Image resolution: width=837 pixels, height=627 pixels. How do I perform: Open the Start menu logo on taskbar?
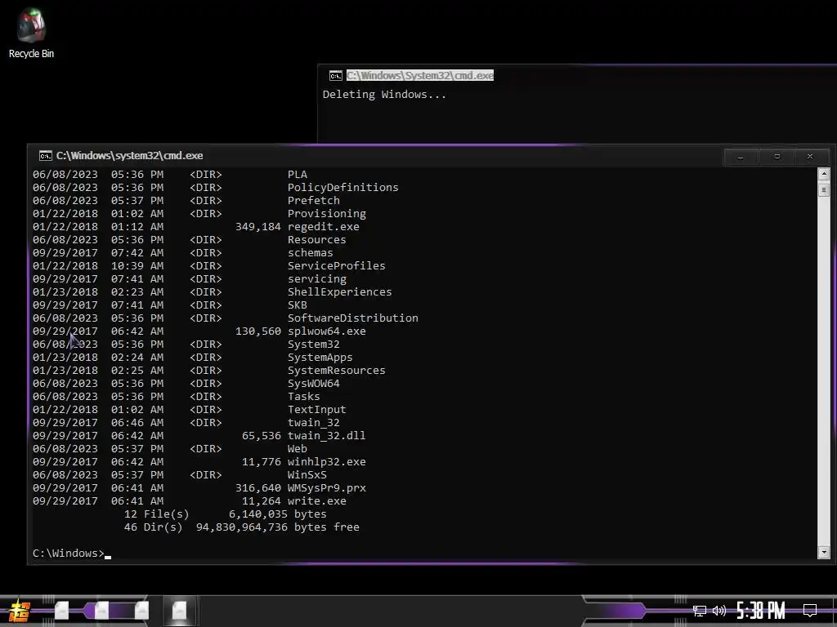[20, 611]
